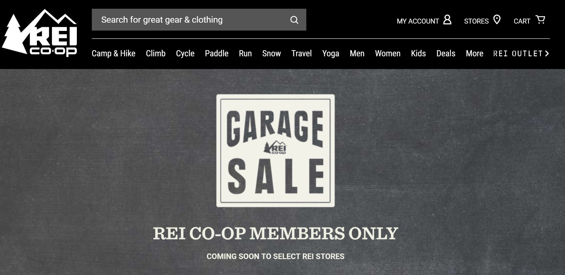
Task: Open the Deals menu
Action: click(446, 54)
